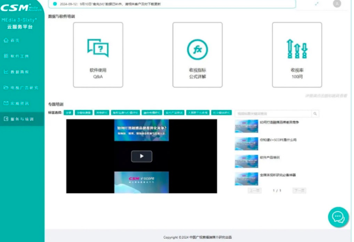The image size is (354, 242).
Task: Click the user avatar icon at top right
Action: pos(337,3)
